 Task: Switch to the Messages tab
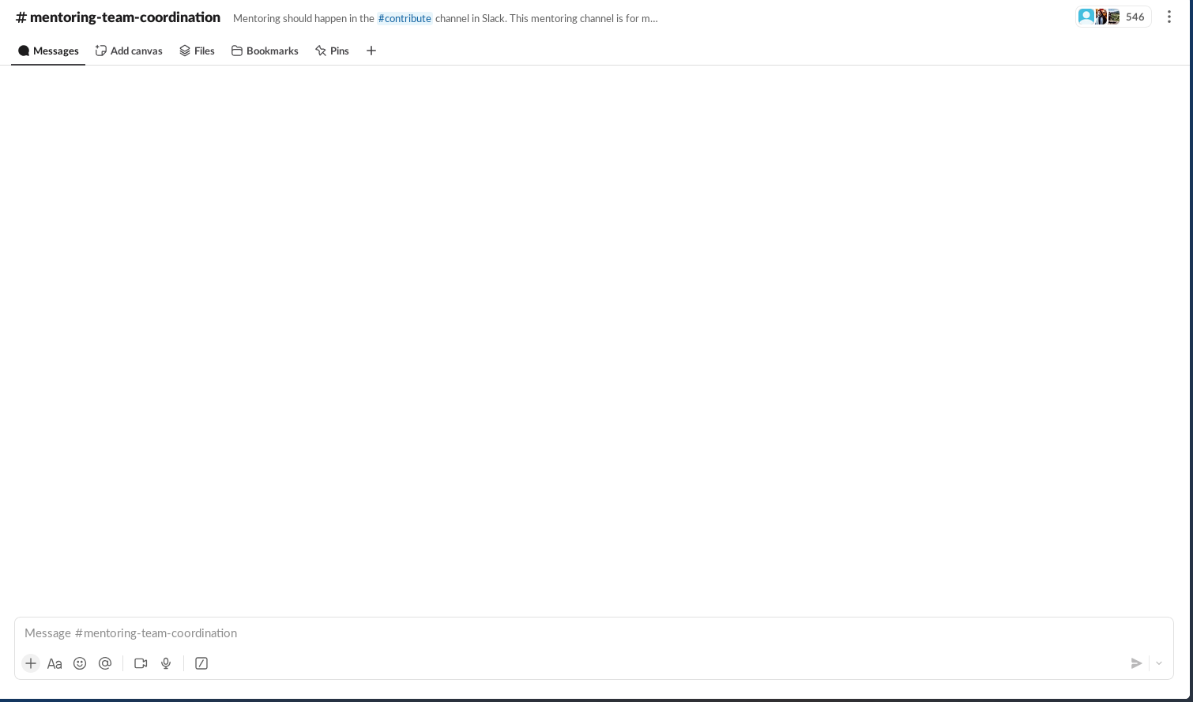48,51
